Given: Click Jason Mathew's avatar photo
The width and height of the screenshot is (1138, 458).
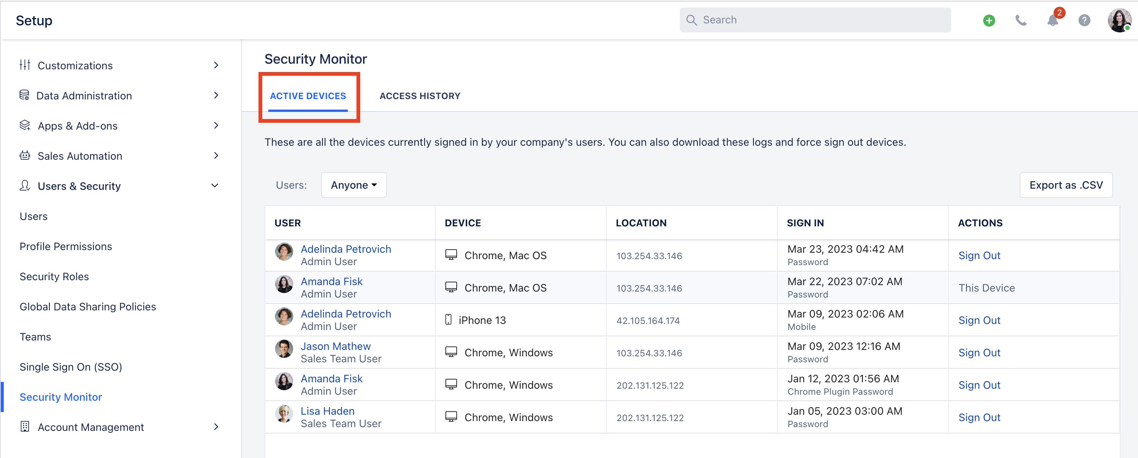Looking at the screenshot, I should click(x=284, y=349).
